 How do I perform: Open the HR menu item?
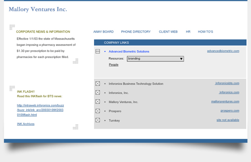[x=188, y=32]
